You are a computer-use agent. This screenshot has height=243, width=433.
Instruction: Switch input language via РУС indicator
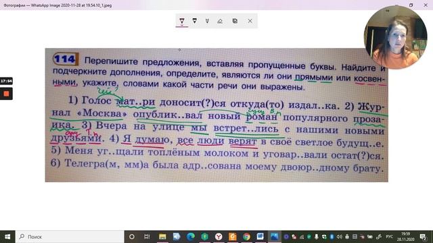[390, 237]
